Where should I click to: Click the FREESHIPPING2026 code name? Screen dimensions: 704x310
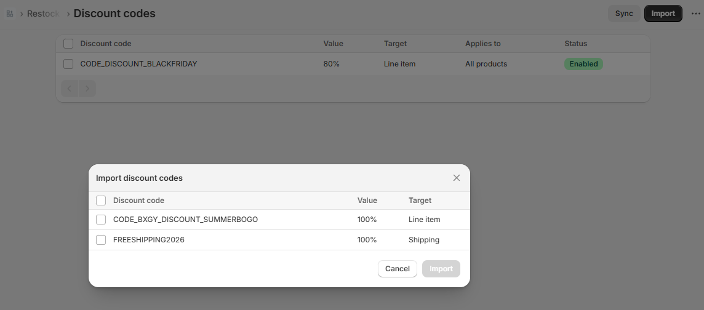[148, 239]
